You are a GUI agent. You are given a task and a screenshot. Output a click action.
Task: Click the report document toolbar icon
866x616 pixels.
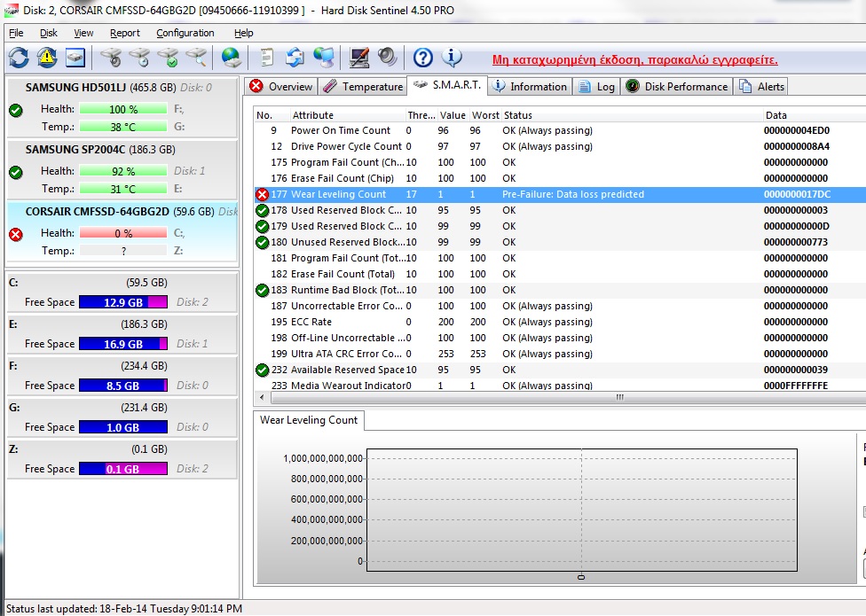(x=267, y=58)
